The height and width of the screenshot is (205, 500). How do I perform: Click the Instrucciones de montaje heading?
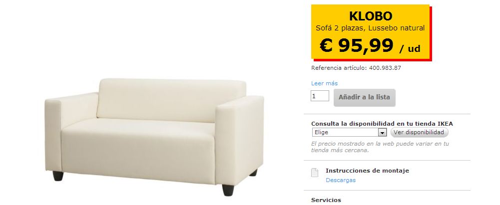pyautogui.click(x=367, y=171)
